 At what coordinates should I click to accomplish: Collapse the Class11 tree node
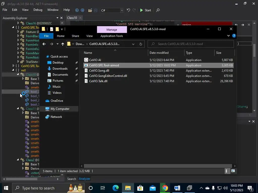18,109
